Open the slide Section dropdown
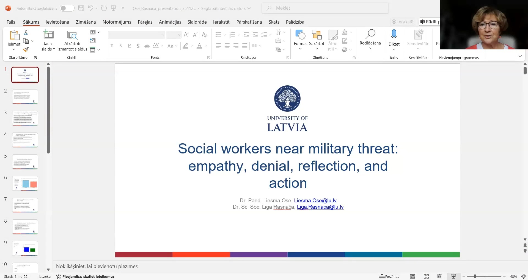This screenshot has height=280, width=528. [x=95, y=50]
